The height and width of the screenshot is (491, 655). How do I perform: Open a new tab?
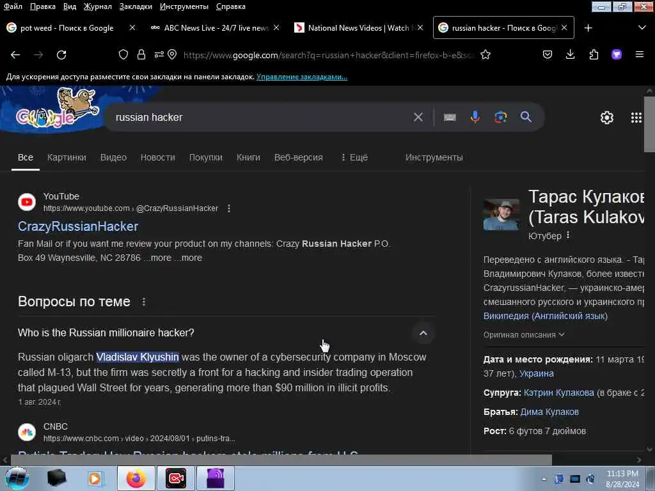588,28
